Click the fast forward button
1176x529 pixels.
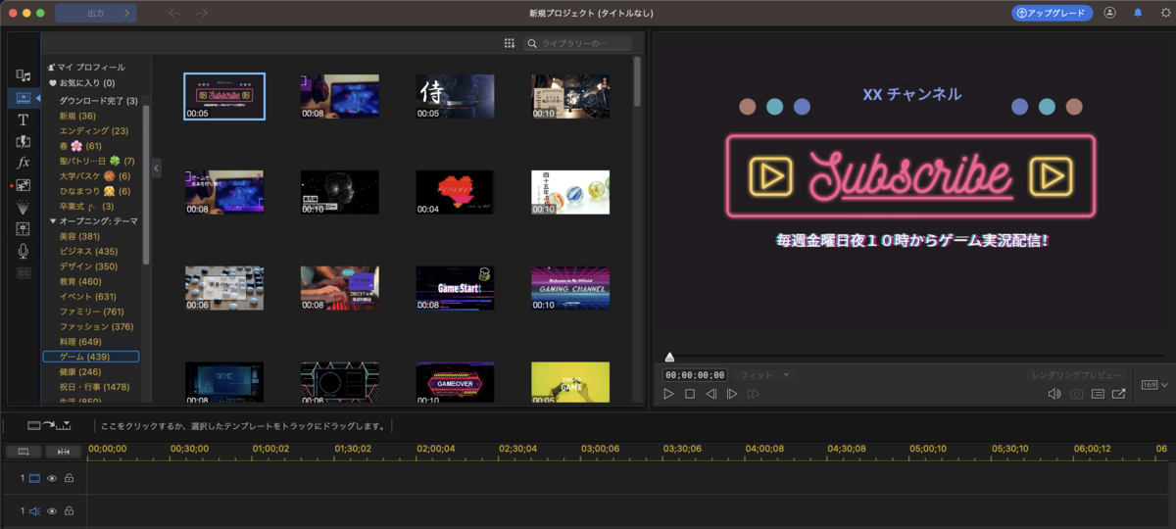(754, 394)
